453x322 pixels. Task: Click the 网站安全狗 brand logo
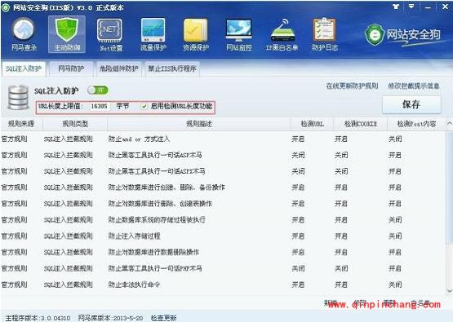tap(402, 35)
